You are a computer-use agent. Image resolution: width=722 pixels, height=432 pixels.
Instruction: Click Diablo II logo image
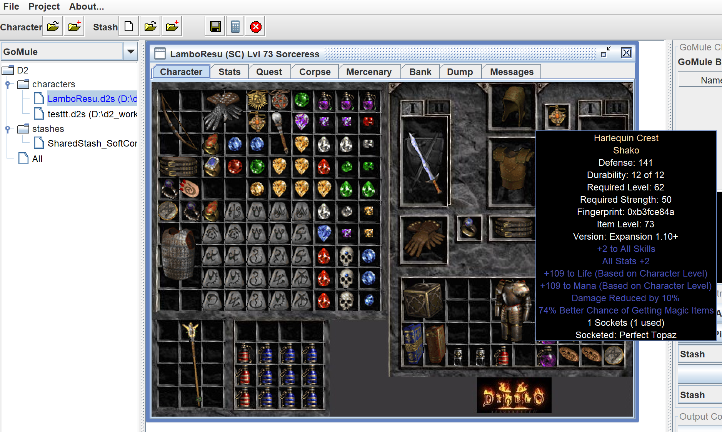pos(514,395)
